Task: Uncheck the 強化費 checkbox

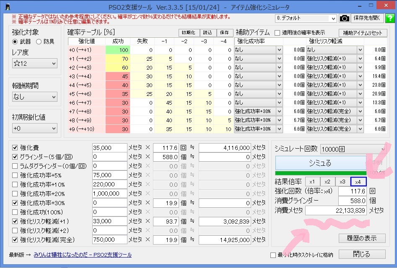Action: pos(15,147)
